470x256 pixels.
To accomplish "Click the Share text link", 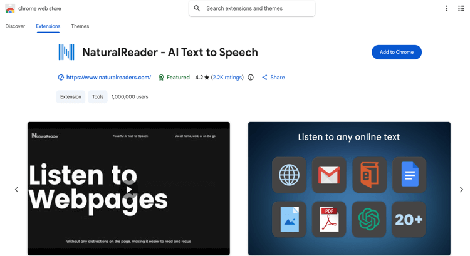I will point(277,78).
